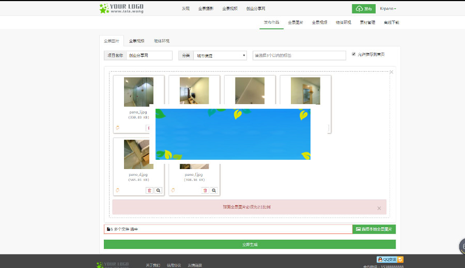Close the upload preview panel
The height and width of the screenshot is (268, 465).
click(x=391, y=72)
